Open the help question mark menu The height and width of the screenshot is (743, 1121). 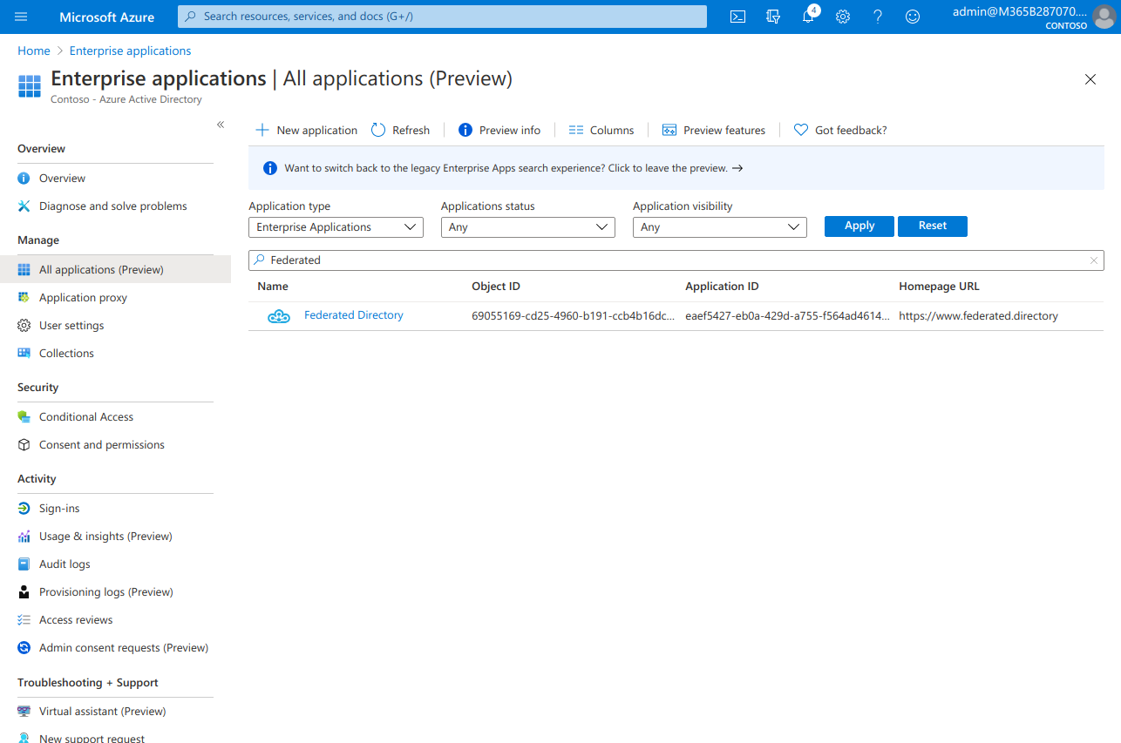(x=877, y=17)
